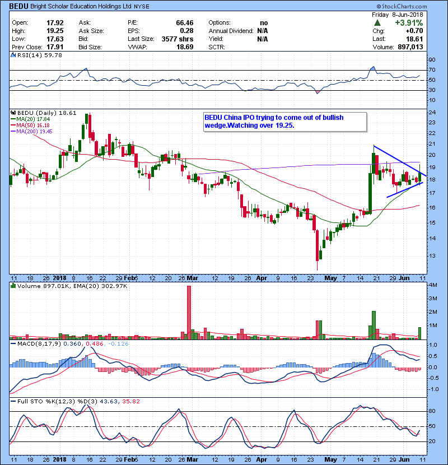Click the RSI(14) panel icon

[13, 55]
